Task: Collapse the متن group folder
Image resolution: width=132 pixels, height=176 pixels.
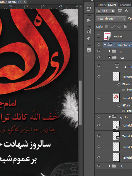Action: coord(109,57)
